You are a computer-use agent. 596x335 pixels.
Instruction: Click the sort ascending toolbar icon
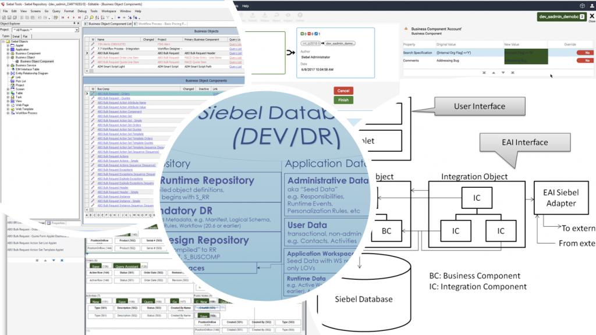[x=97, y=17]
